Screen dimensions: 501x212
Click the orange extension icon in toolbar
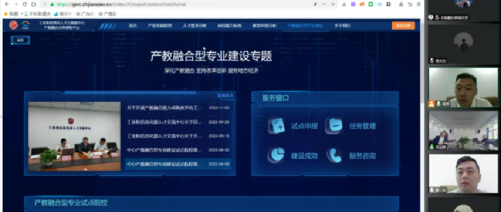pyautogui.click(x=362, y=4)
